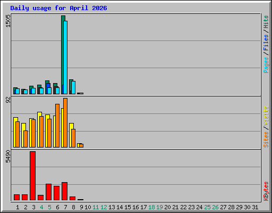This screenshot has height=213, width=272.
Task: Click green day label 25
Action: point(207,207)
